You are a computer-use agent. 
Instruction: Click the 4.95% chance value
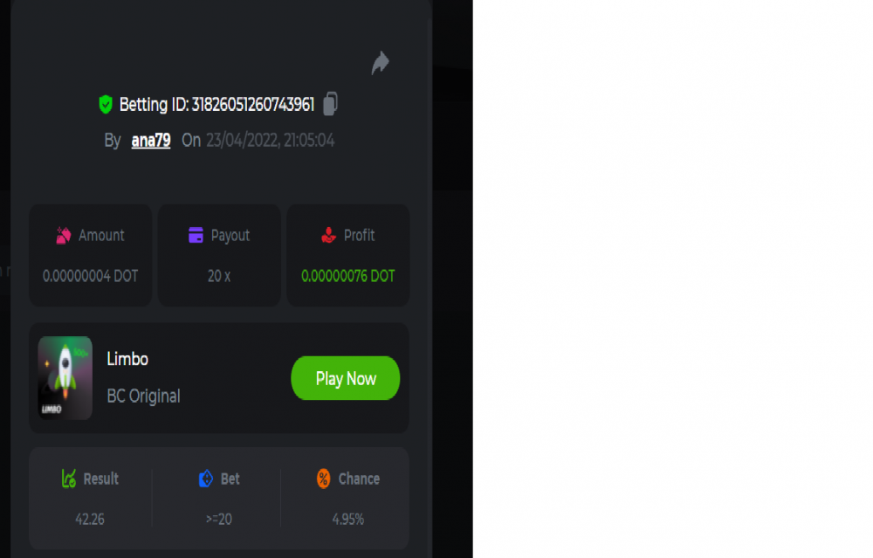click(348, 519)
